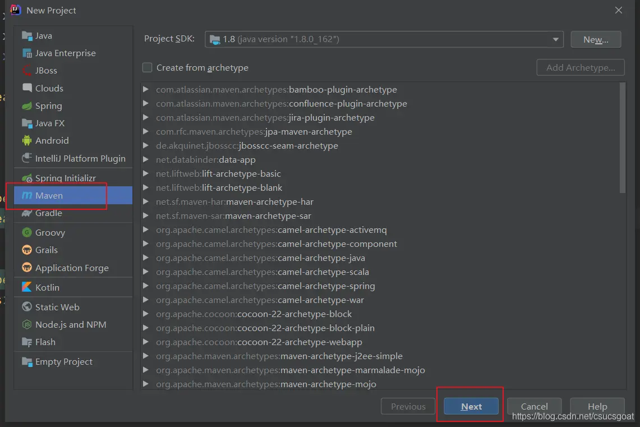Click the Flash folder icon

[27, 342]
